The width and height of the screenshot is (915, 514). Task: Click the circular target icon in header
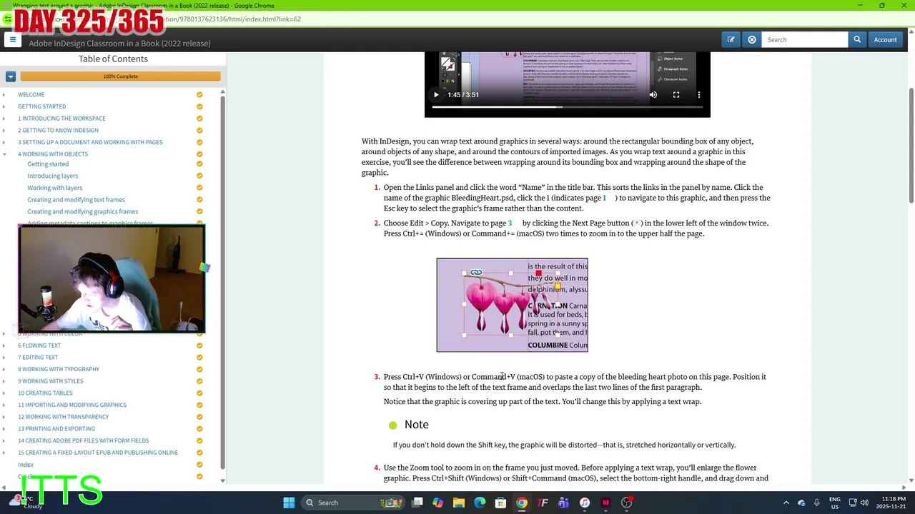(752, 40)
